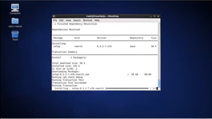Click 'Finished Dependency Resolution' line
Image resolution: width=212 pixels, height=119 pixels.
[77, 24]
